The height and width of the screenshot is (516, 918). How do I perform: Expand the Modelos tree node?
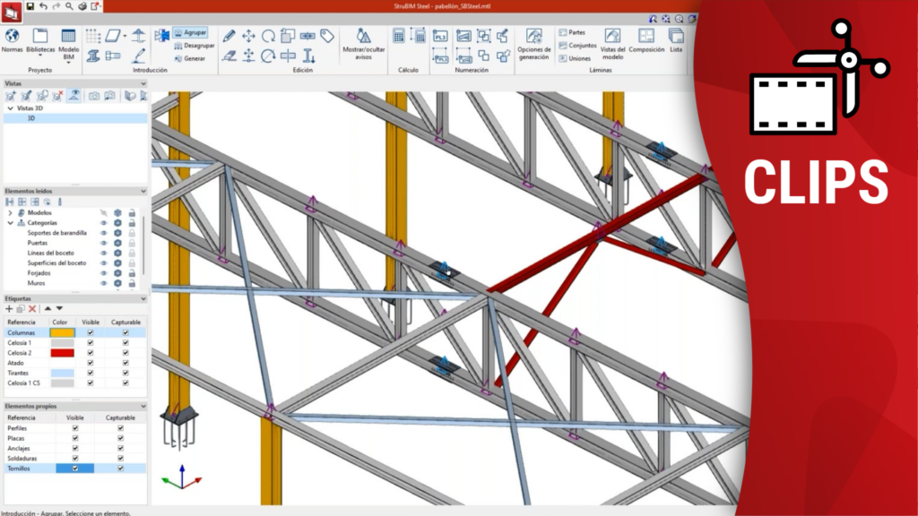click(10, 213)
